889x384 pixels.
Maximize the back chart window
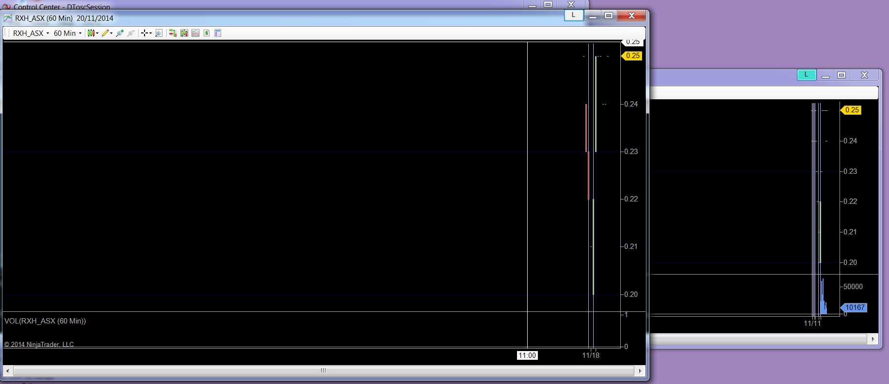(841, 75)
